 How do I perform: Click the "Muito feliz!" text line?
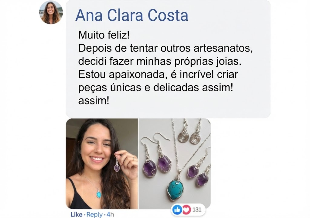[104, 35]
